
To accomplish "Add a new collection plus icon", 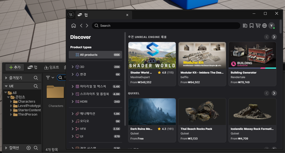I will [29, 148].
